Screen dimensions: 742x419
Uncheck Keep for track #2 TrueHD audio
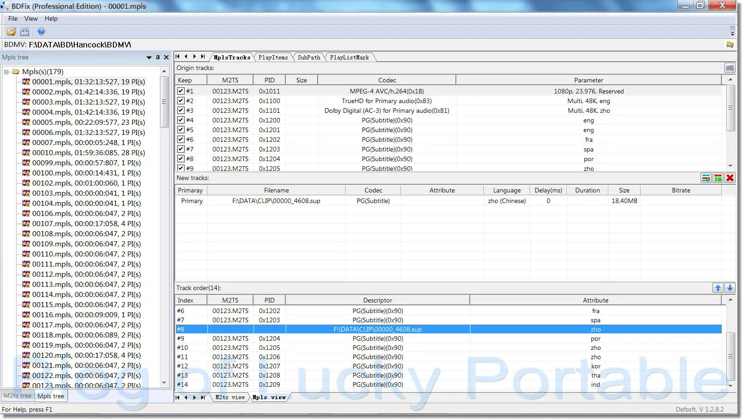tap(181, 101)
